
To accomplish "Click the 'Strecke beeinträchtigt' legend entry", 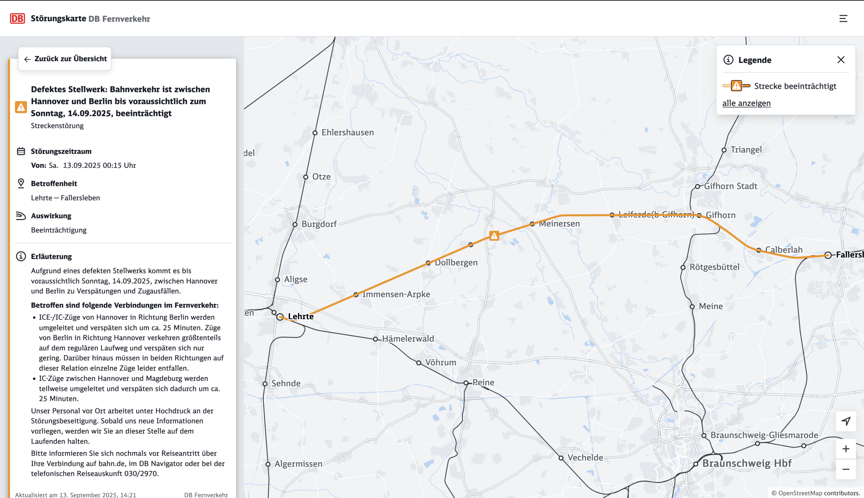I will click(795, 86).
